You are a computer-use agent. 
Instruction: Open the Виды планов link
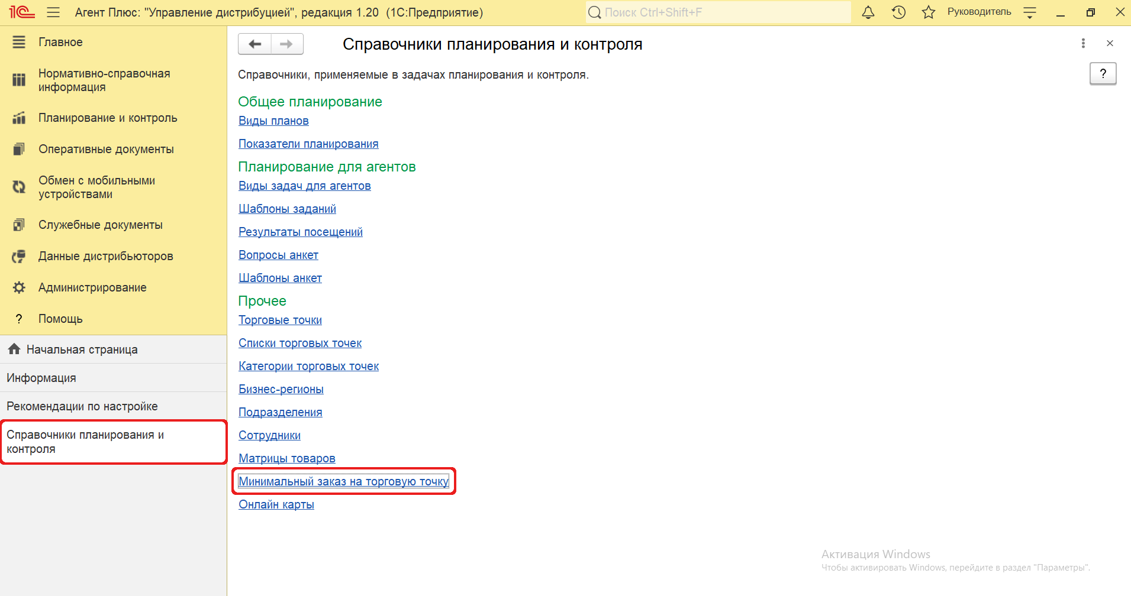[x=273, y=121]
